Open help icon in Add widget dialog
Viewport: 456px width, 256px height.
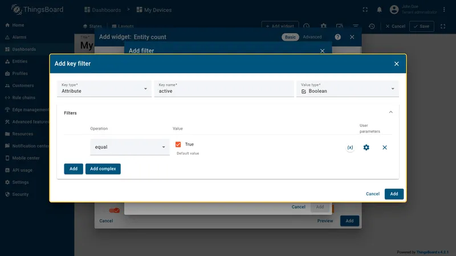pos(337,37)
